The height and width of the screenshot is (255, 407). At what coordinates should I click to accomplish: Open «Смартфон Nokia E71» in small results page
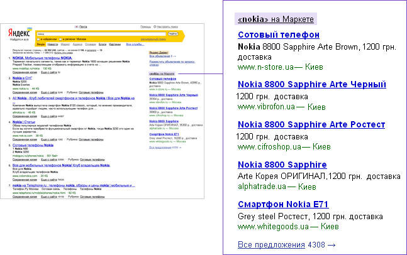click(164, 134)
